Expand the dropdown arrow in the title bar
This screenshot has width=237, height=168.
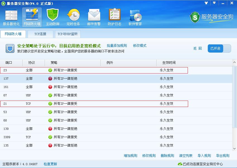coord(214,3)
